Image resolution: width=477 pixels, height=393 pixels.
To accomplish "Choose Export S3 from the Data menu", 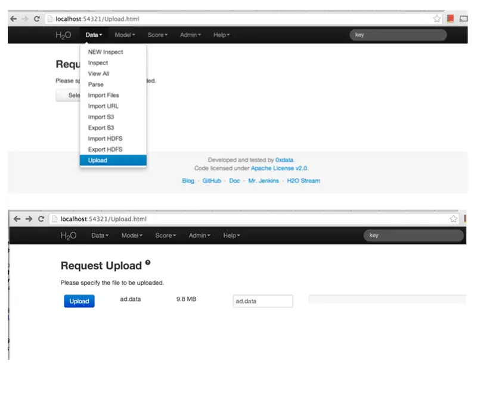I will 113,128.
